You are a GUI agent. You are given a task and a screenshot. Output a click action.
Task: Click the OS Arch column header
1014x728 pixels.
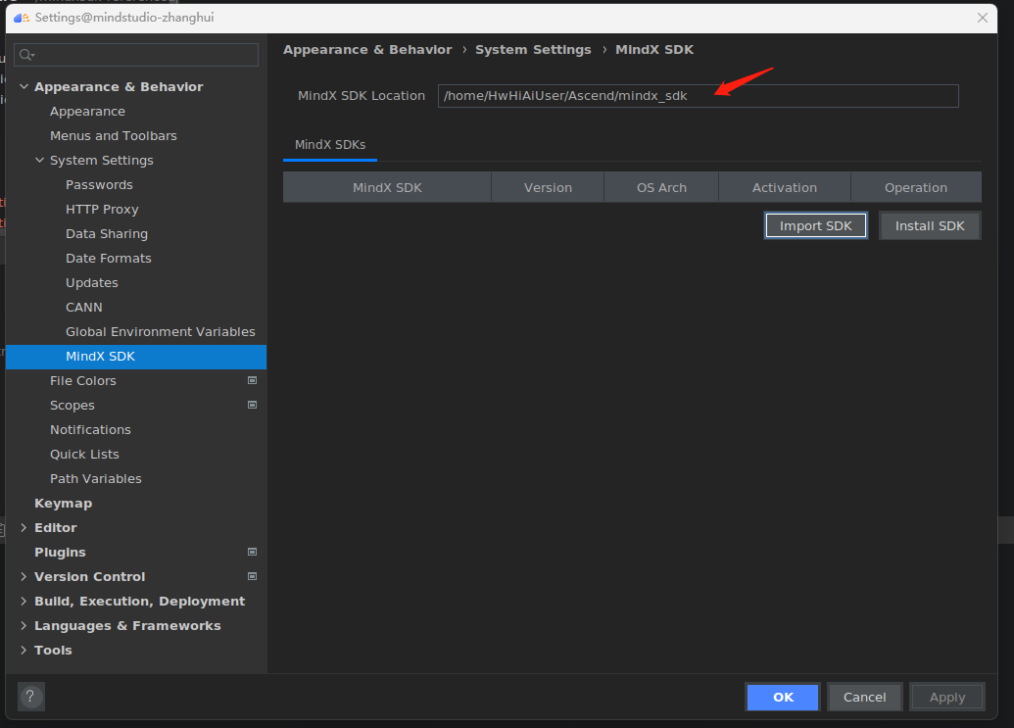pyautogui.click(x=661, y=187)
